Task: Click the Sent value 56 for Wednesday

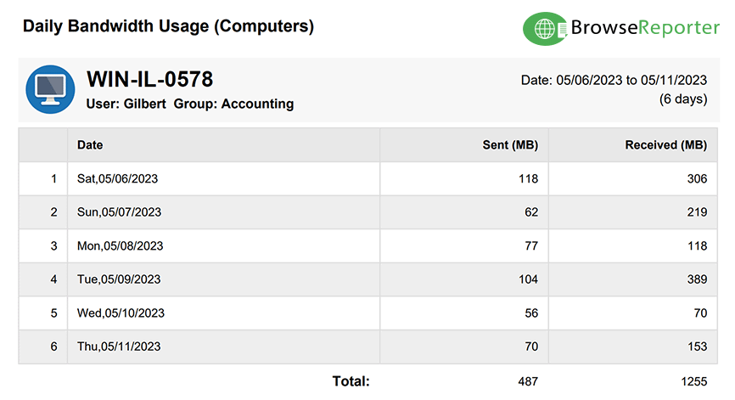Action: point(531,313)
